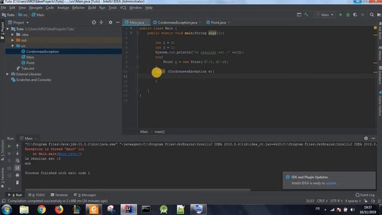Hide the Run tool window
The width and height of the screenshot is (382, 215).
click(x=373, y=138)
